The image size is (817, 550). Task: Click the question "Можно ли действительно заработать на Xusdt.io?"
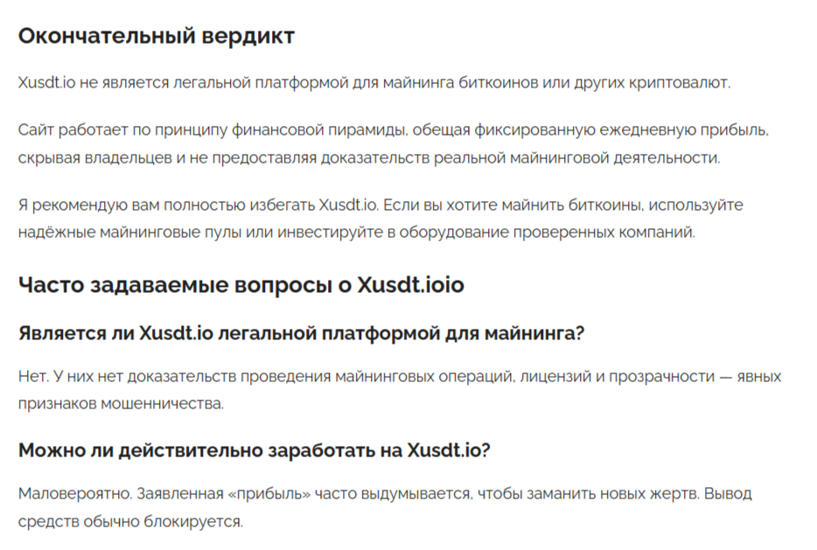254,449
